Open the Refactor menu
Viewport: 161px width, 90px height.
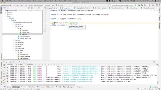pos(46,1)
